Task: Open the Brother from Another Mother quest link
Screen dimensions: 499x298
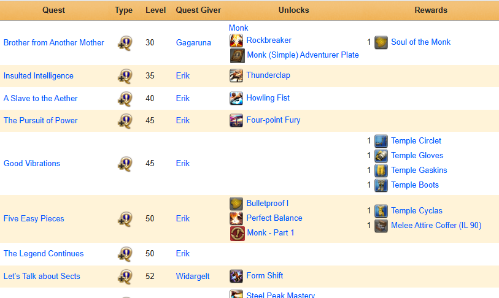Action: tap(54, 43)
